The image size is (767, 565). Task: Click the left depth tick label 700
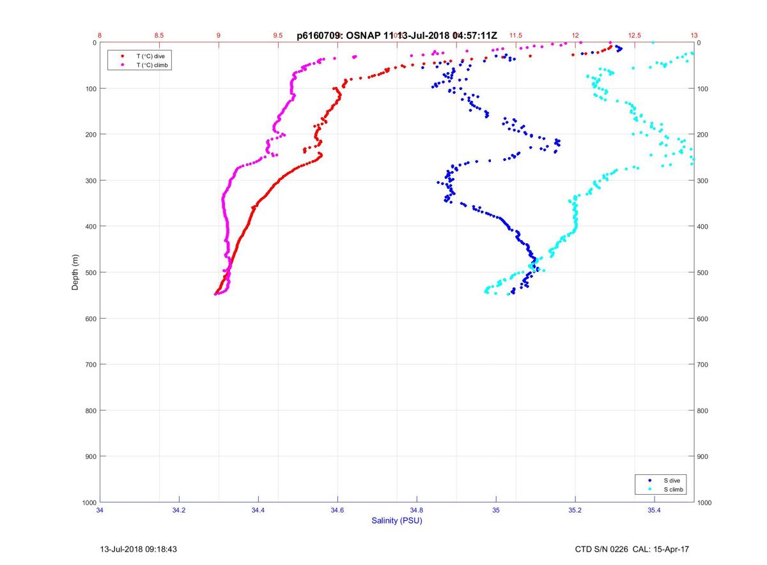tap(91, 365)
